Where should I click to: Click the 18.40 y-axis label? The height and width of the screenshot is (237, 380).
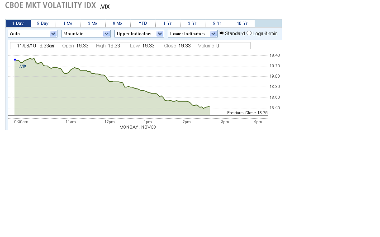275,108
